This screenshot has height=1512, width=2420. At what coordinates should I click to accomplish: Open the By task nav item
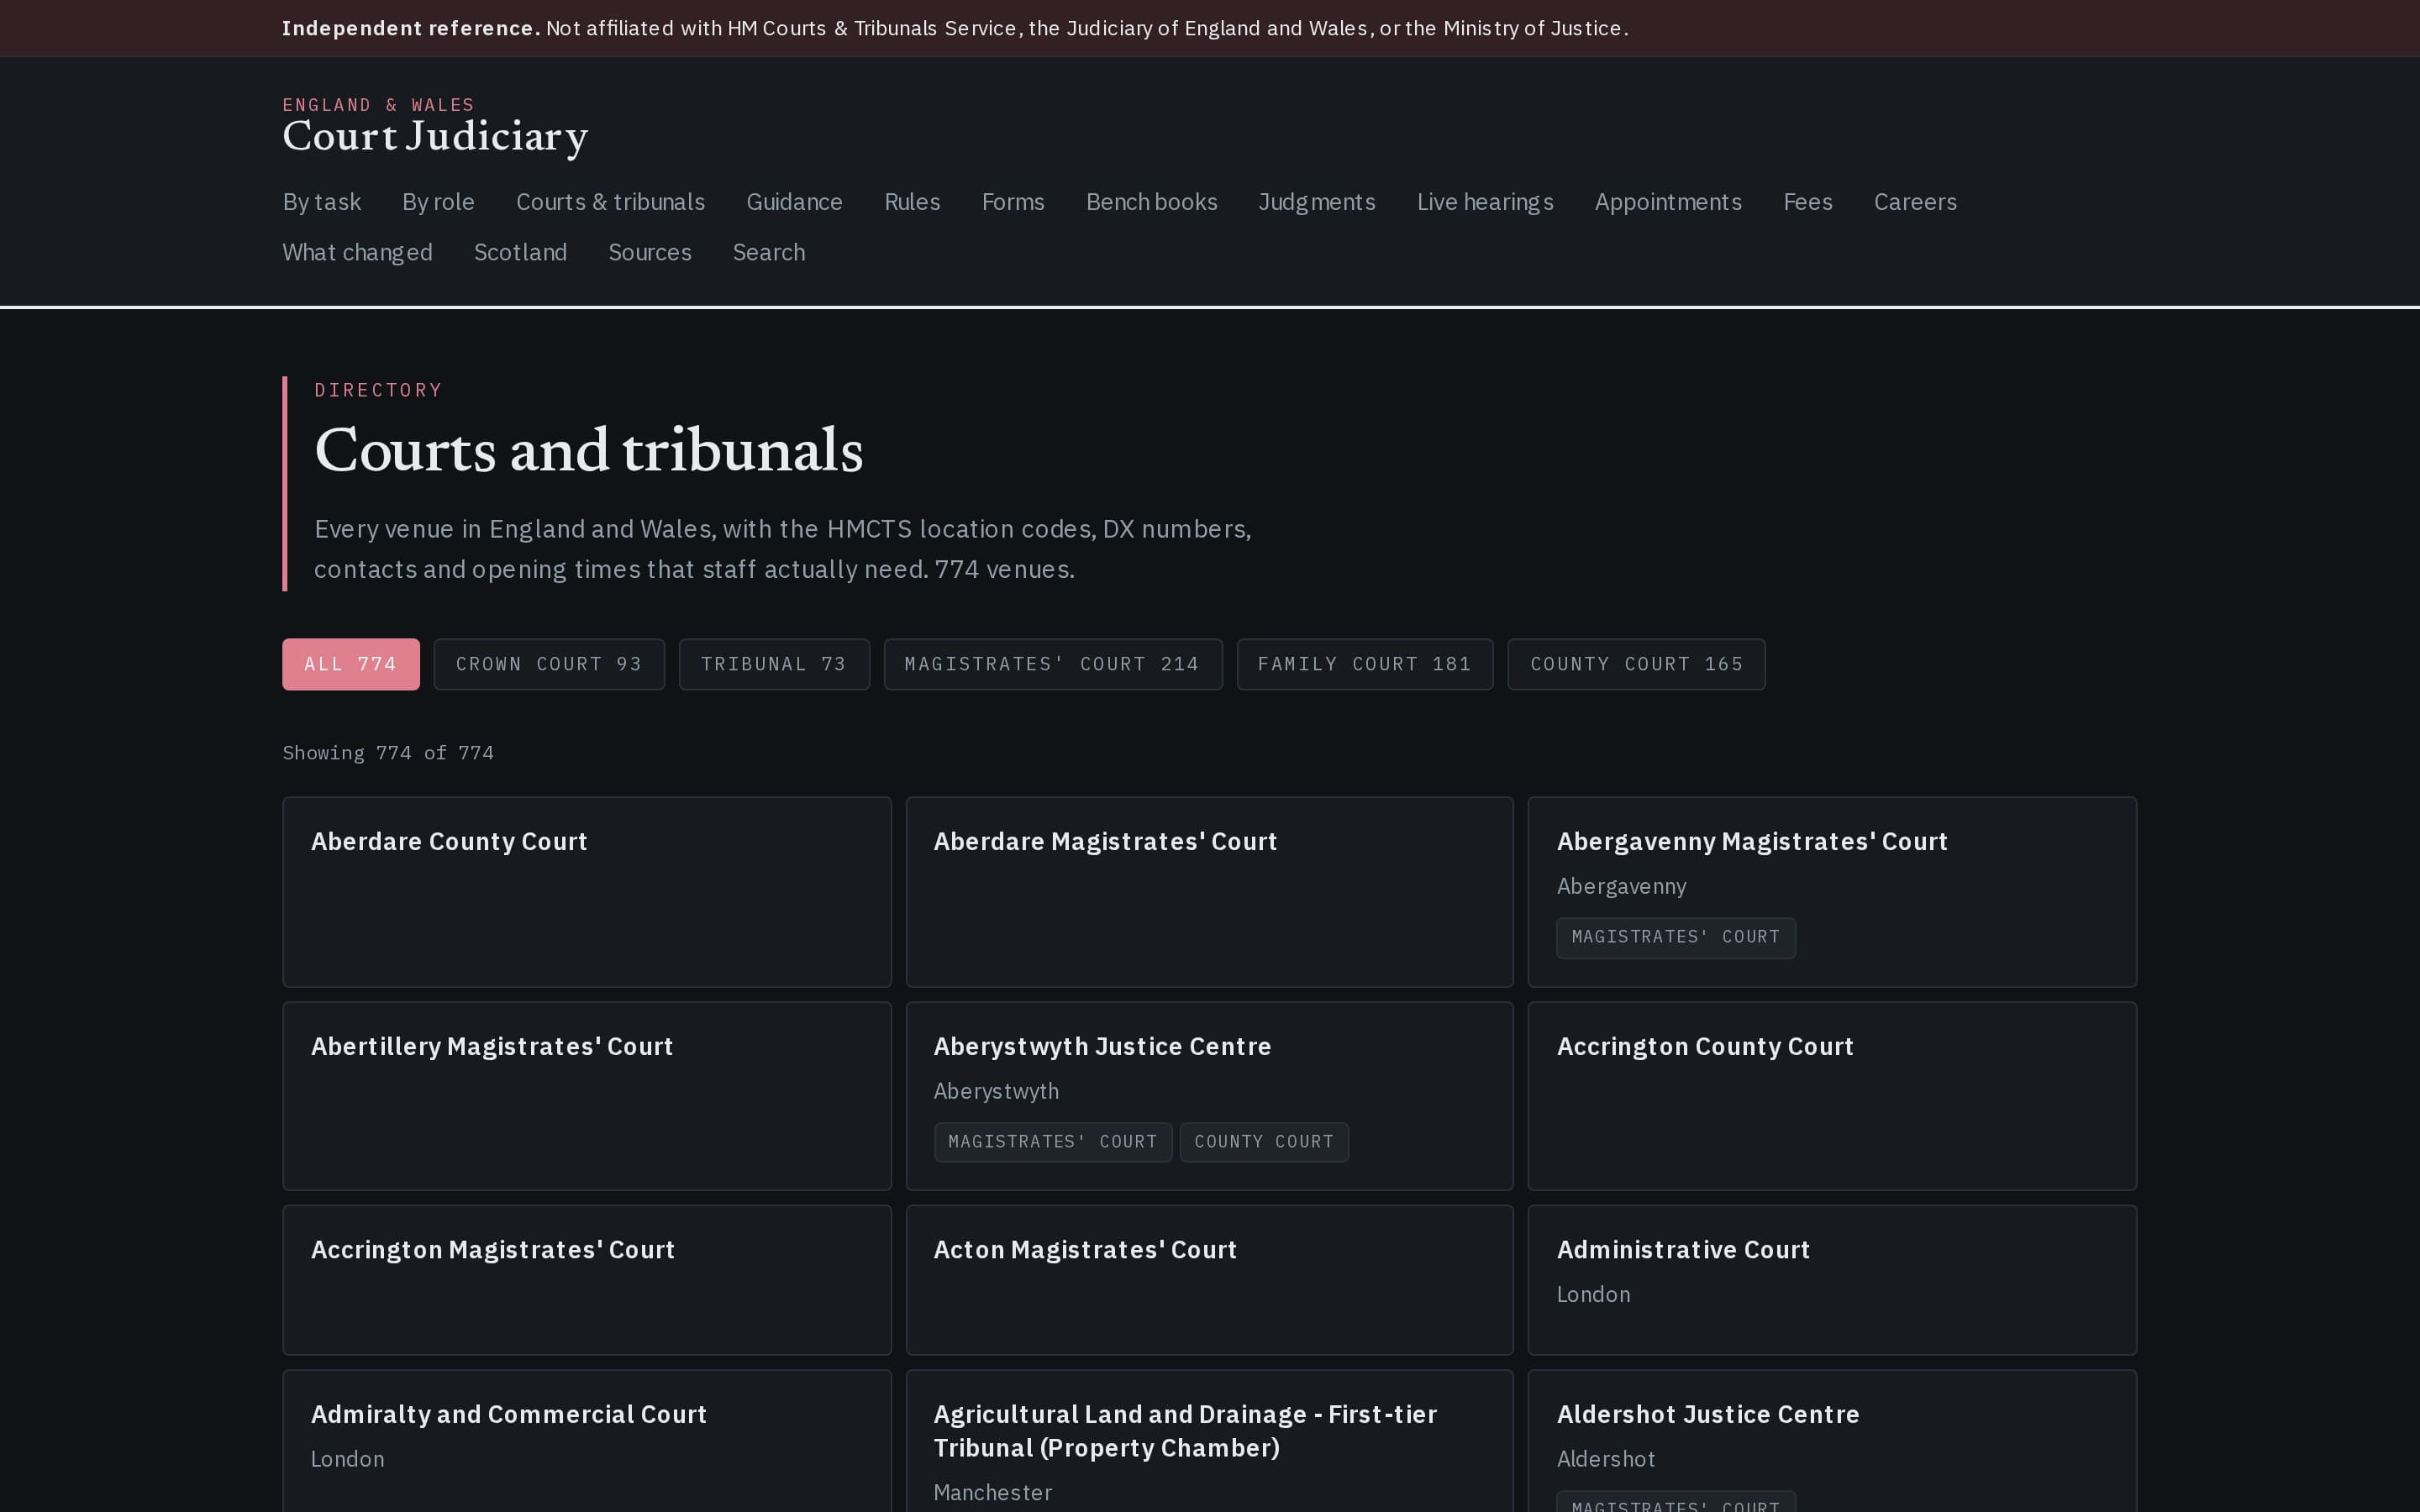tap(322, 202)
